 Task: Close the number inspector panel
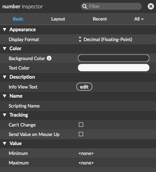click(151, 6)
